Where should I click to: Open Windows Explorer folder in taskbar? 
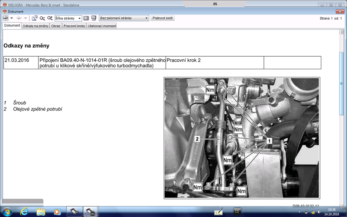click(x=41, y=212)
